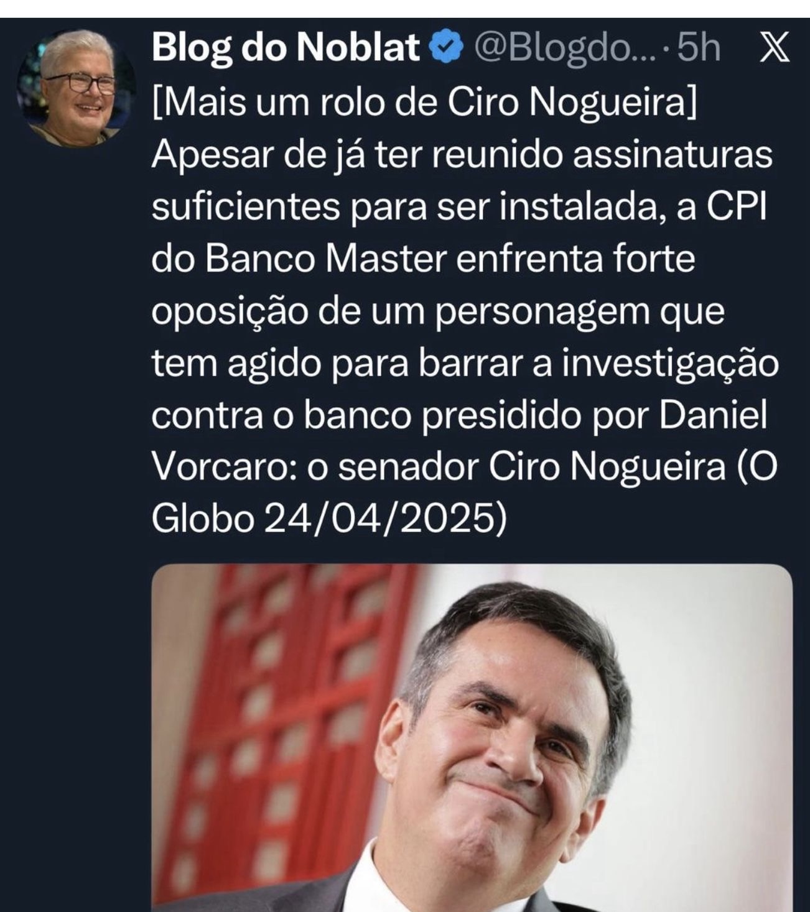810x912 pixels.
Task: Click the 'Globo 24/04/2025' source citation
Action: (330, 519)
